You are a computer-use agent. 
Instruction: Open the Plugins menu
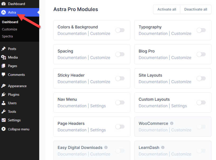[19, 94]
